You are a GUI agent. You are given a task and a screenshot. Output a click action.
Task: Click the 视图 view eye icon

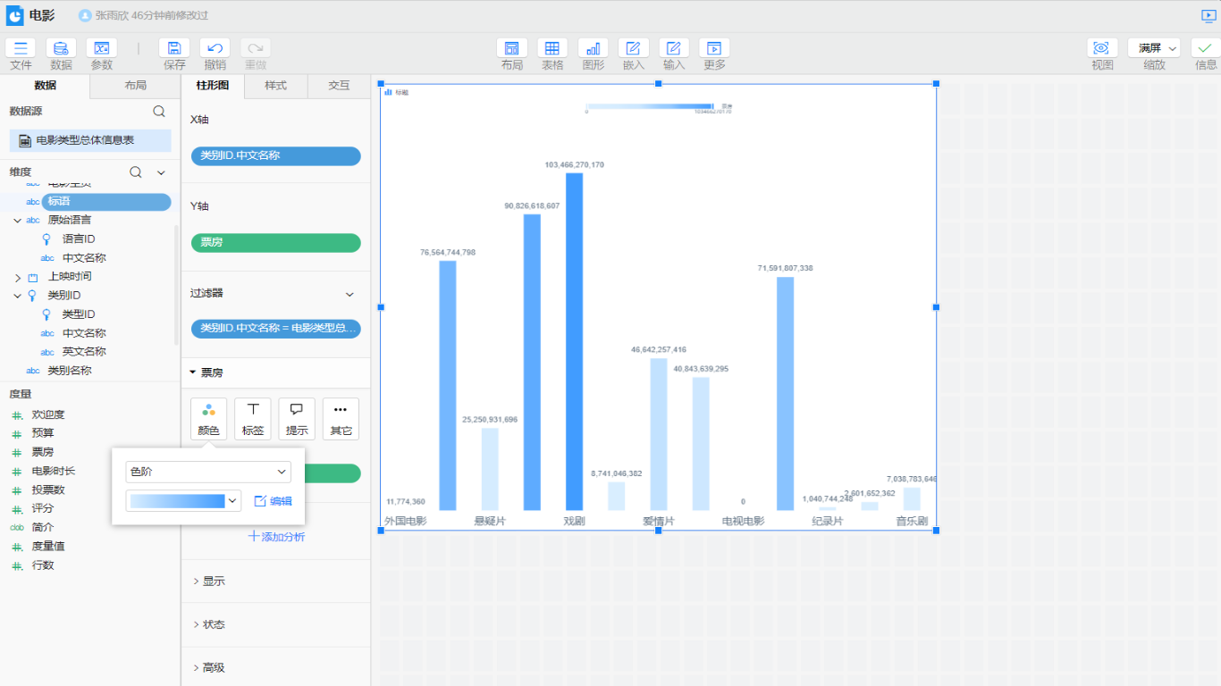[1102, 48]
